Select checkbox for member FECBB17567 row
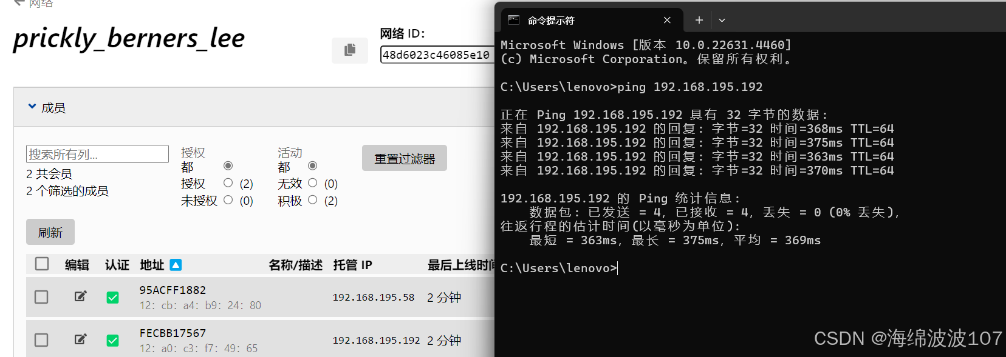The height and width of the screenshot is (357, 1006). coord(41,340)
